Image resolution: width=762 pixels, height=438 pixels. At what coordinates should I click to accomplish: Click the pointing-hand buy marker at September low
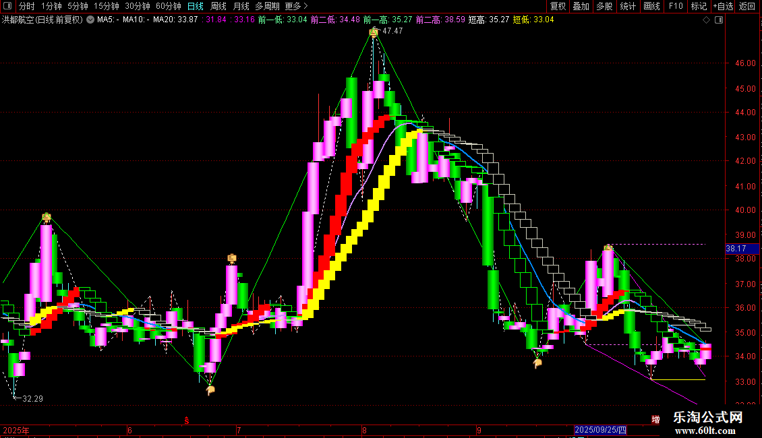point(537,363)
